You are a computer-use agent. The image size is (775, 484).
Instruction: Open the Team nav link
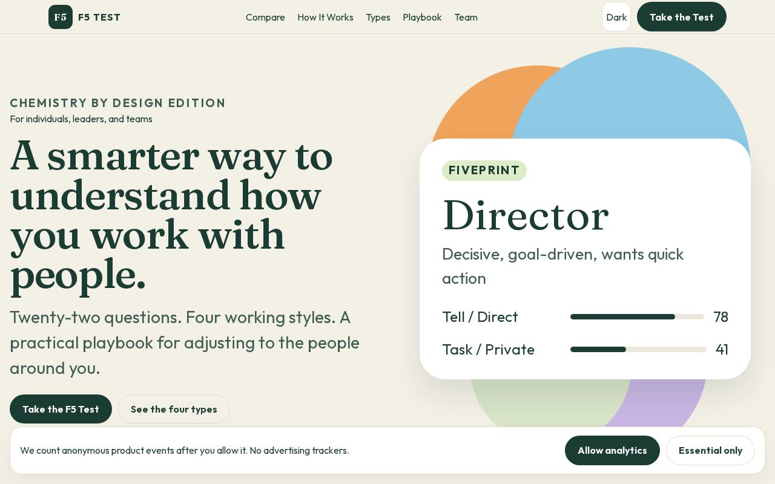pos(466,17)
